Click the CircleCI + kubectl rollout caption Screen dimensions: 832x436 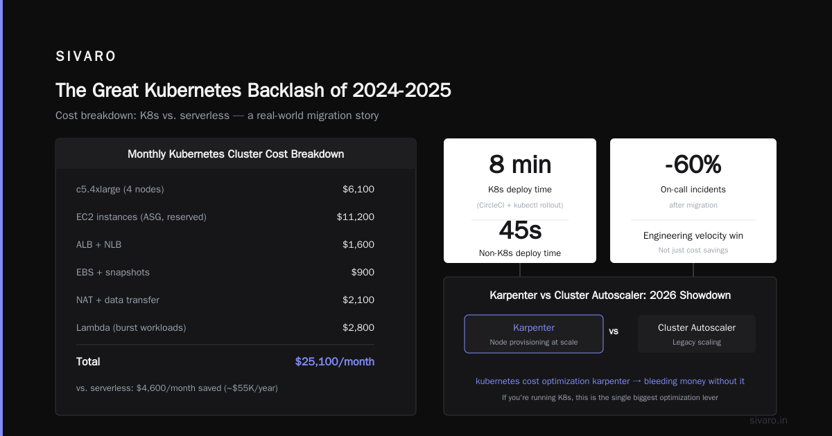click(520, 205)
